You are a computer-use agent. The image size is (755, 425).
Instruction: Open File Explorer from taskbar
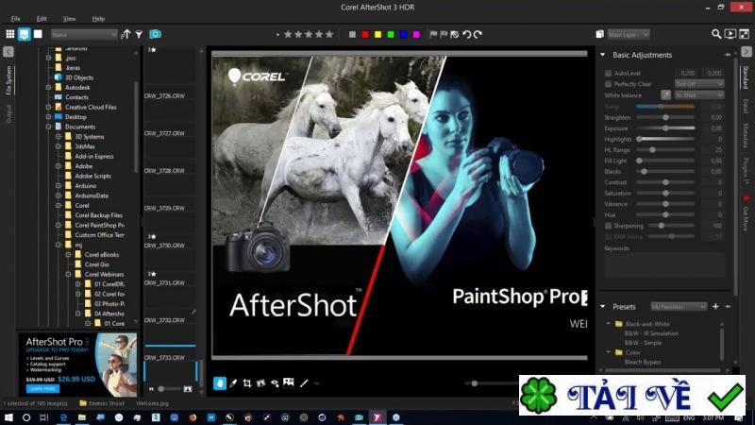(82, 417)
